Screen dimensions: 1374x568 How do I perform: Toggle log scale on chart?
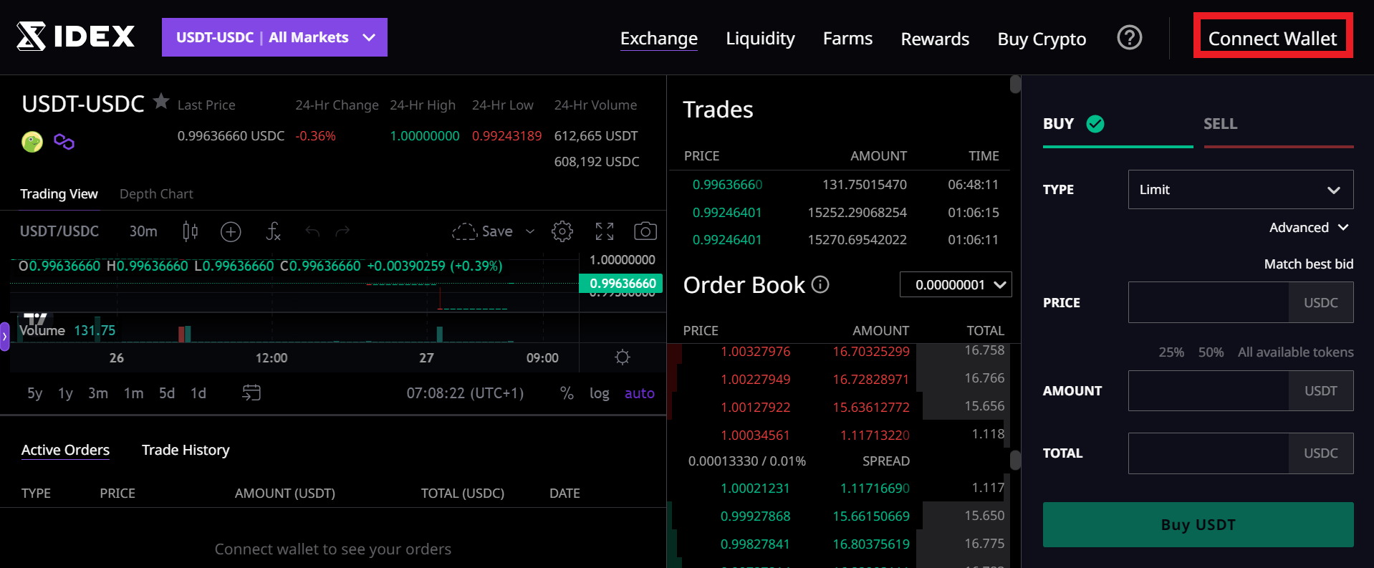600,393
